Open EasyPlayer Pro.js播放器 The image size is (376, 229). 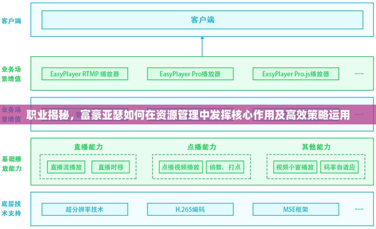296,74
